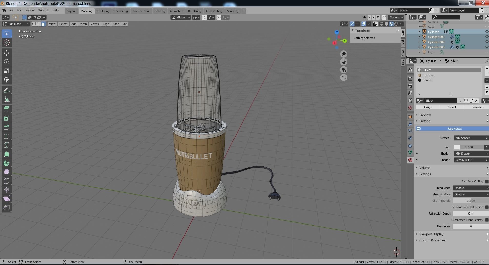Enable vertex select mode
Image resolution: width=489 pixels, height=265 pixels.
pos(34,24)
